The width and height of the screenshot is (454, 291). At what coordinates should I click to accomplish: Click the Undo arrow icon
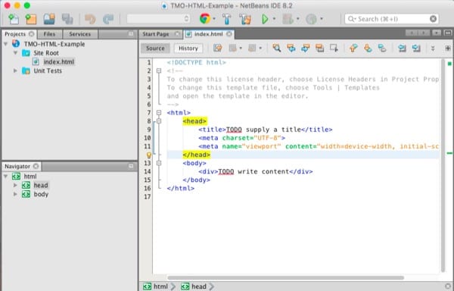point(90,19)
